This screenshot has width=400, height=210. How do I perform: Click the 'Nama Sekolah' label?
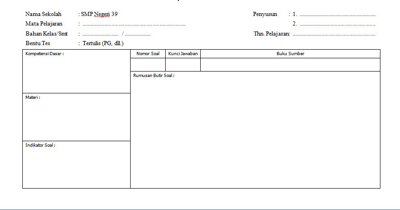(x=43, y=14)
